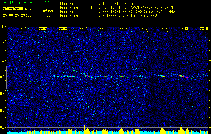Click time marker 2302
The image size is (211, 134).
[x=43, y=28]
